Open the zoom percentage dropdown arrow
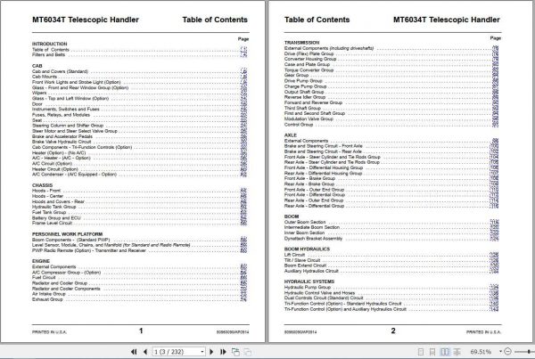The image size is (535, 359). pos(500,352)
